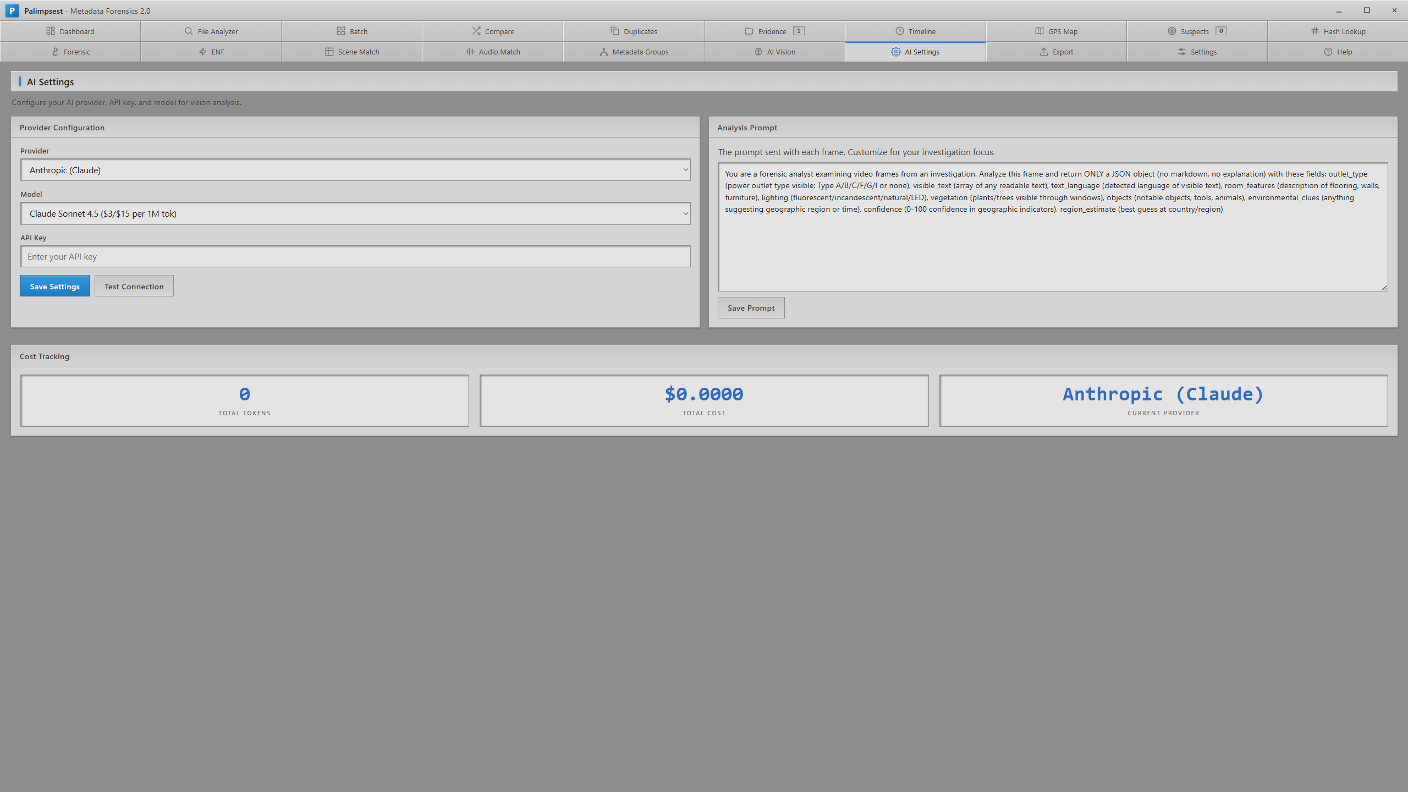Switch to the Metadata Groups tab
1408x792 pixels.
tap(634, 52)
